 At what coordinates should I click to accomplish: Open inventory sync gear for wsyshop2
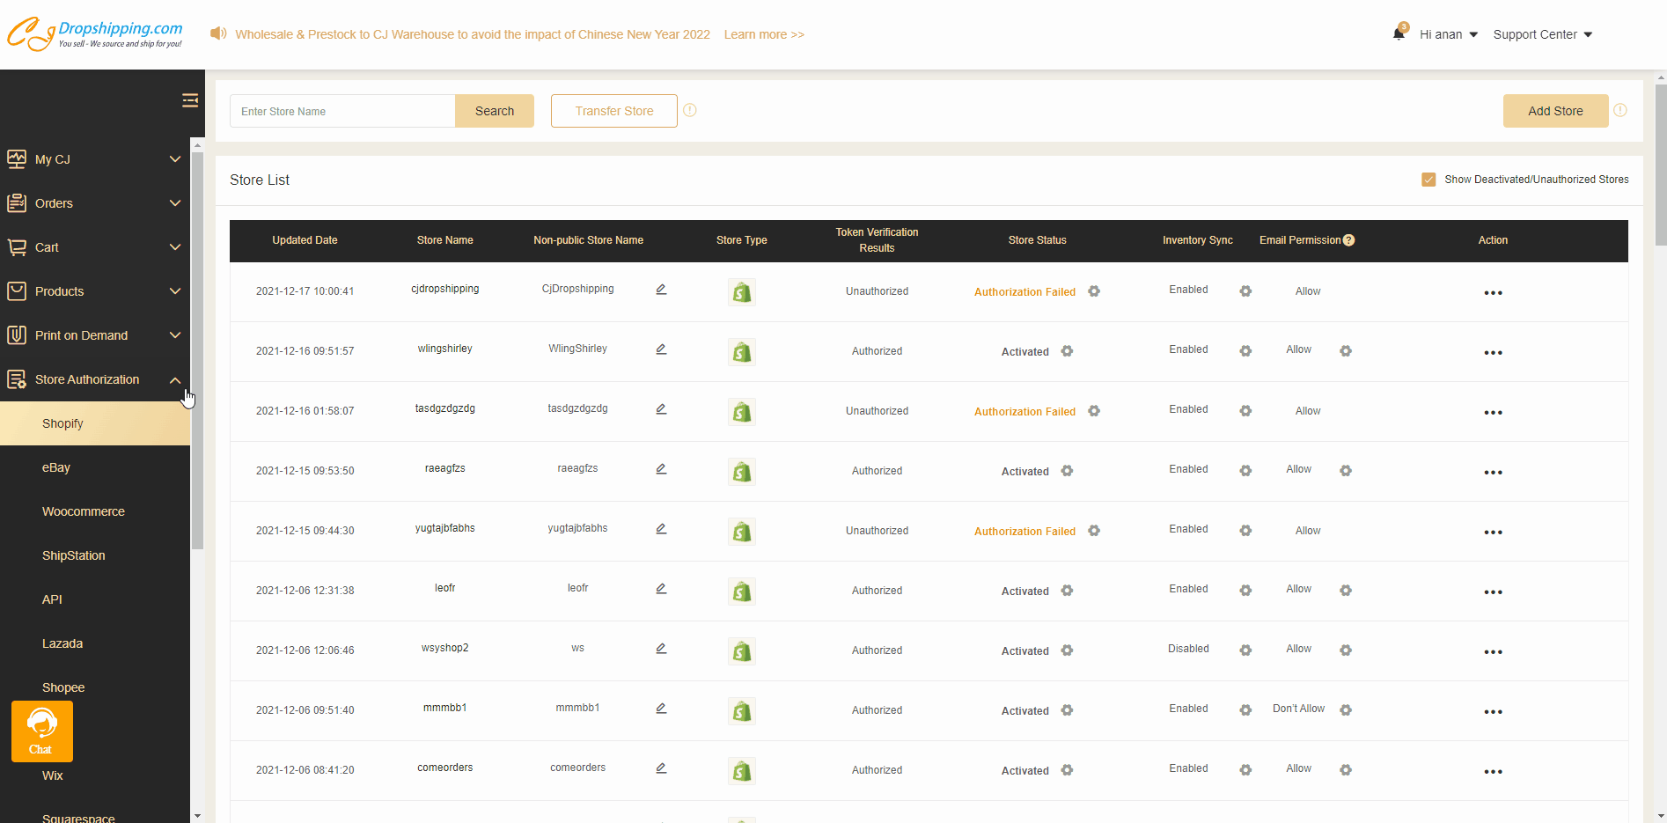click(1245, 650)
